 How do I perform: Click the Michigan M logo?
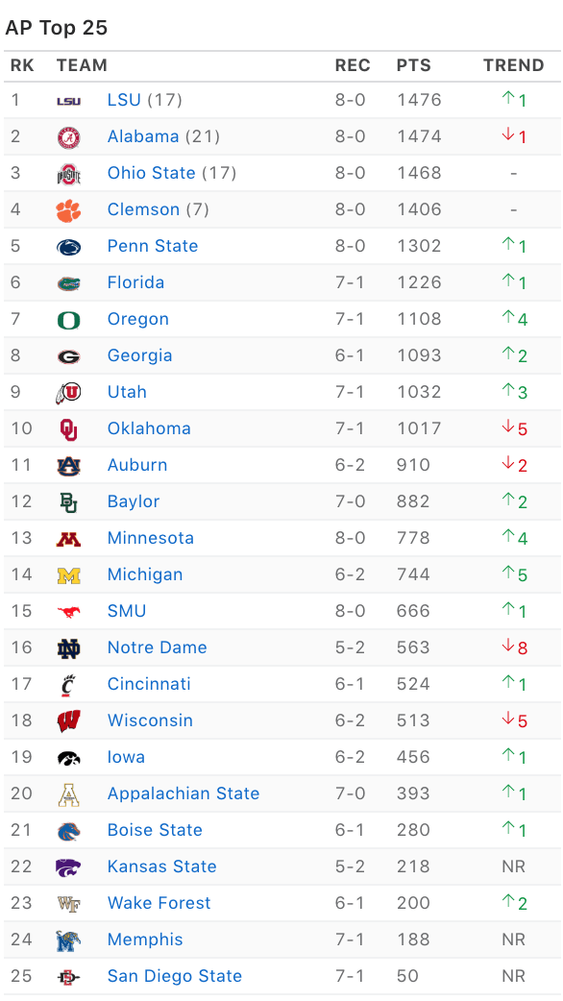[x=68, y=575]
